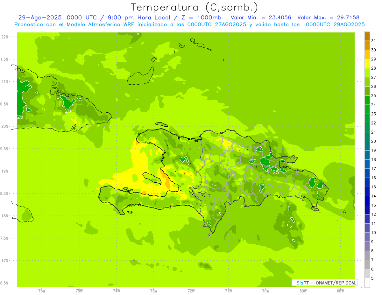Pick the legend swatch between 26 and 27

coord(367,82)
